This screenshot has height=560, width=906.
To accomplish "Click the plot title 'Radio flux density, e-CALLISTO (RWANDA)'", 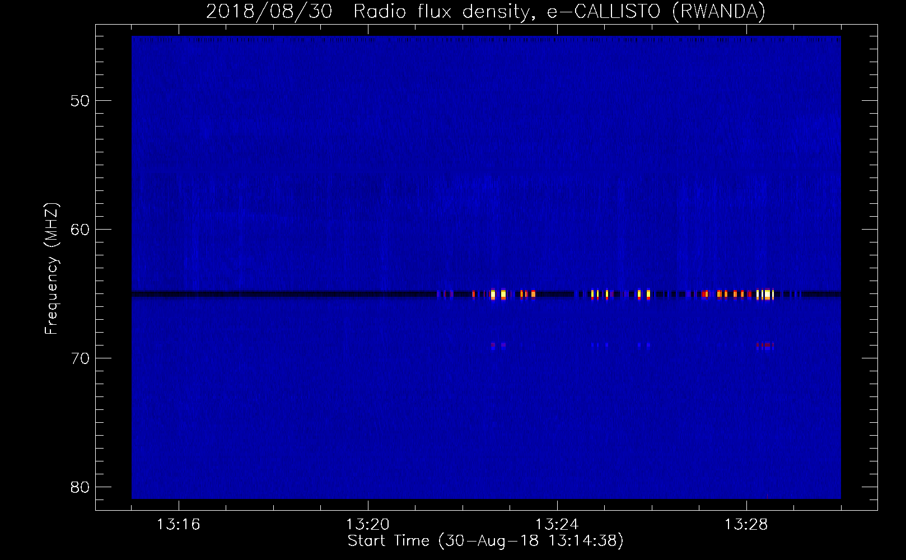I will pyautogui.click(x=559, y=11).
